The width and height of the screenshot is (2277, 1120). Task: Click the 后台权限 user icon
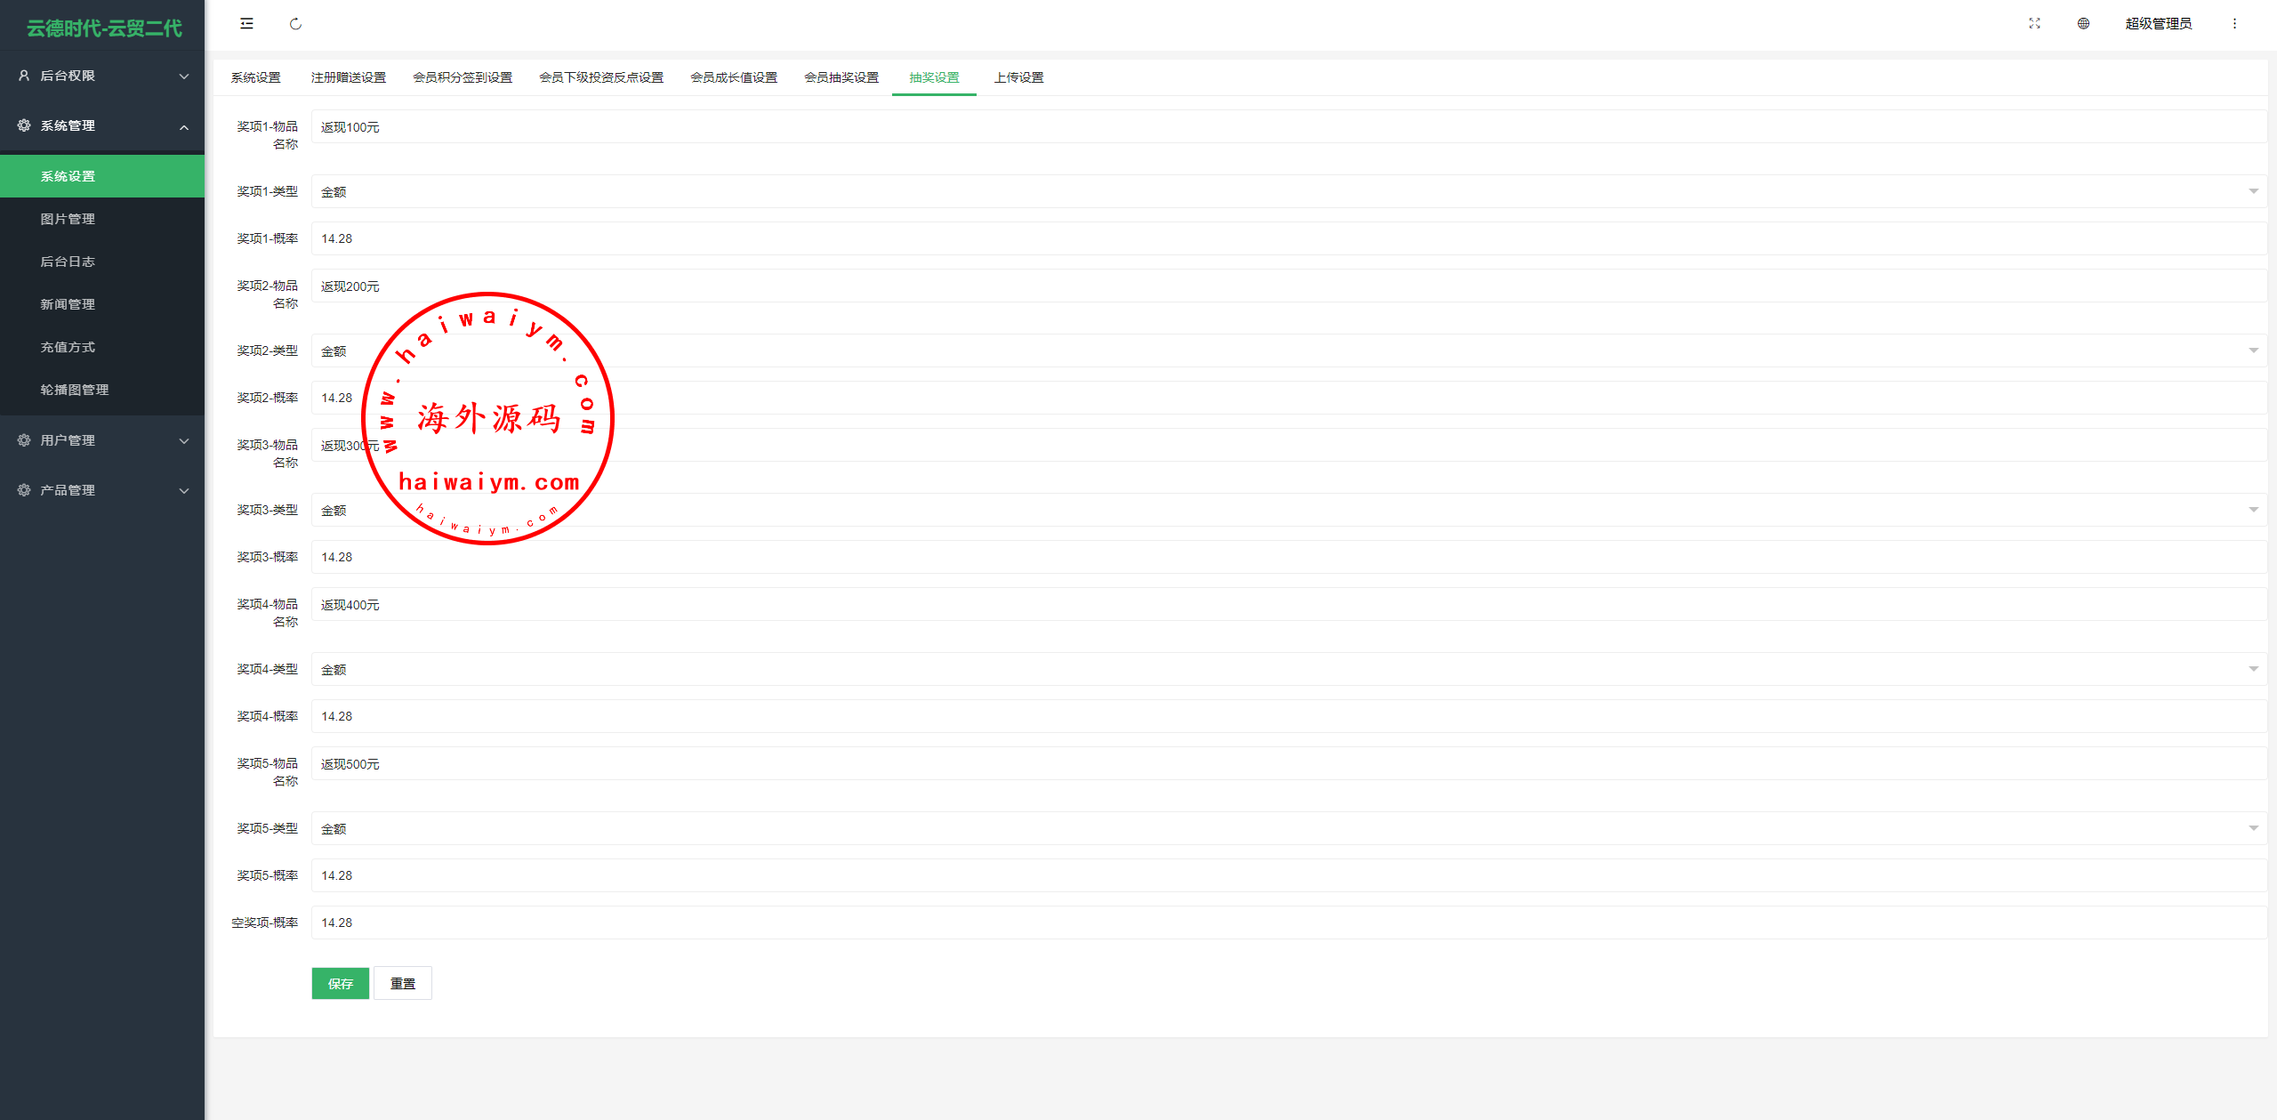(x=24, y=76)
